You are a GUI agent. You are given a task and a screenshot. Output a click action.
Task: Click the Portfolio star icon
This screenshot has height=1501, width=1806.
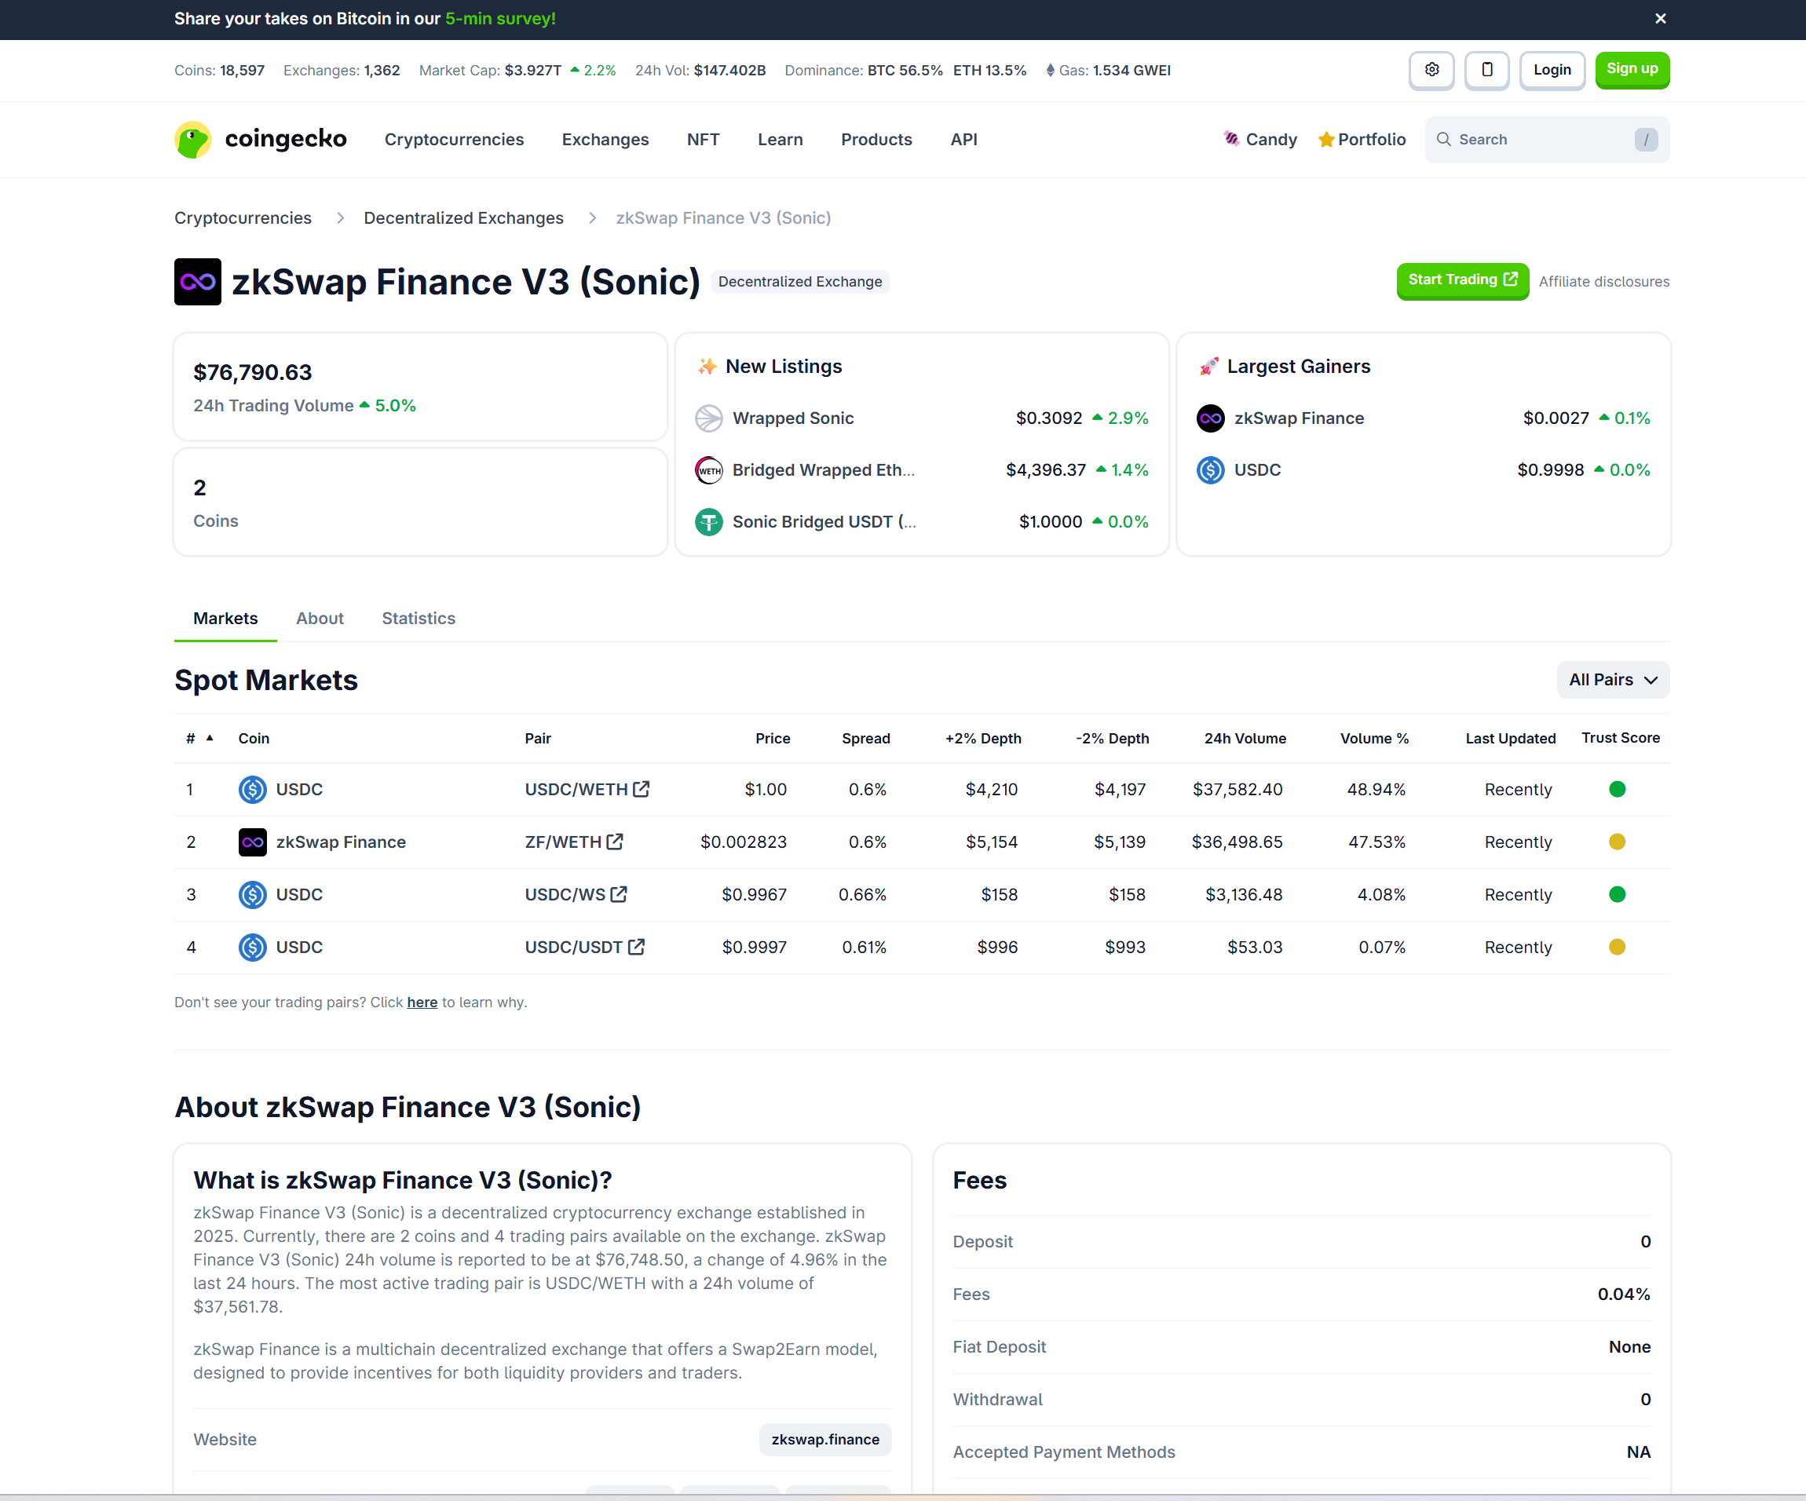point(1326,139)
